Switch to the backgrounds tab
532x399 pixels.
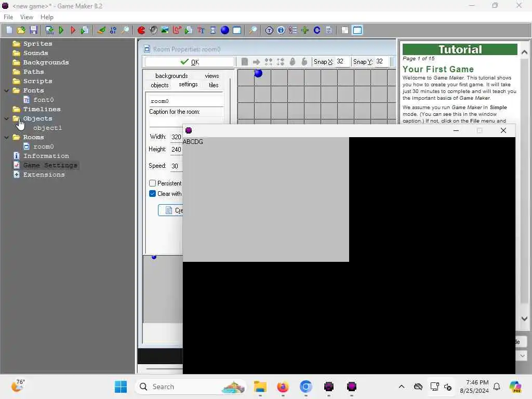[171, 76]
